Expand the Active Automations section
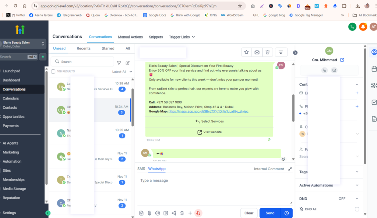 coord(357,185)
